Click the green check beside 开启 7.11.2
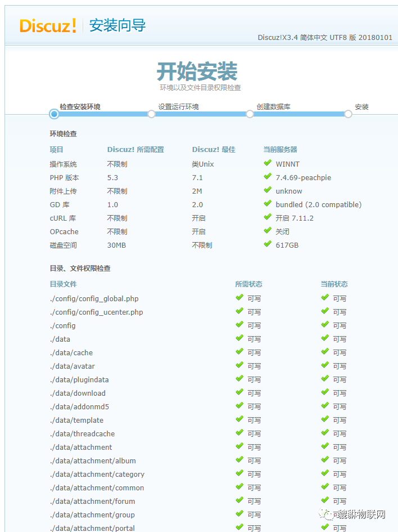The width and height of the screenshot is (398, 532). tap(268, 217)
